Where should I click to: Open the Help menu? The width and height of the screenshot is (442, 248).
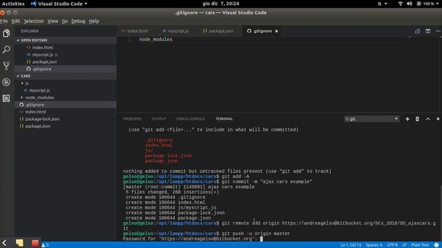point(94,21)
